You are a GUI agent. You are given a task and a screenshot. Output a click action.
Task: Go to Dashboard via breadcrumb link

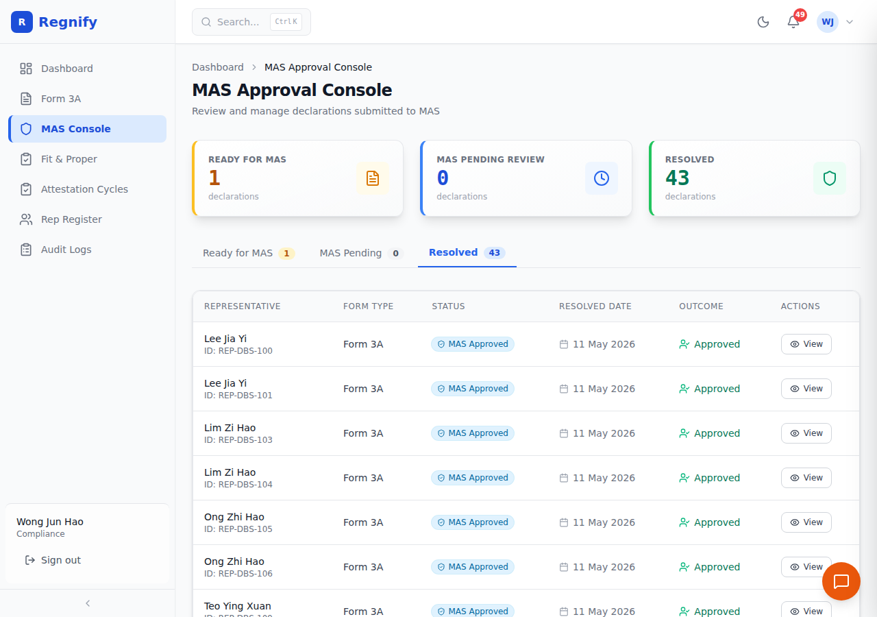click(x=218, y=67)
